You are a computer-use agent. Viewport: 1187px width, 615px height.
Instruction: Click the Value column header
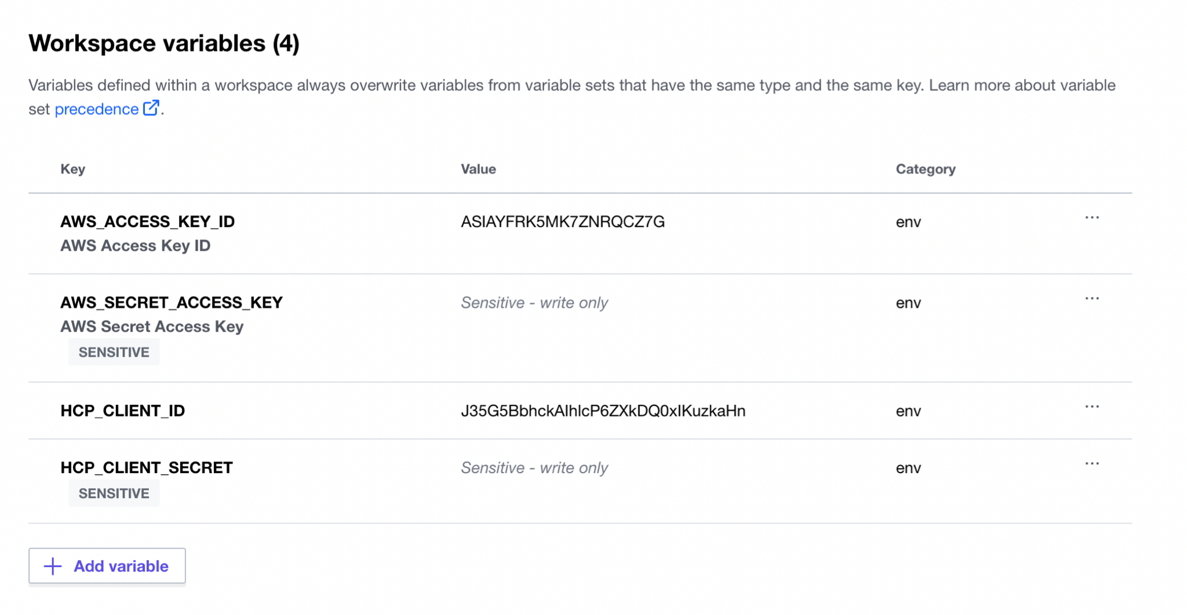point(478,169)
